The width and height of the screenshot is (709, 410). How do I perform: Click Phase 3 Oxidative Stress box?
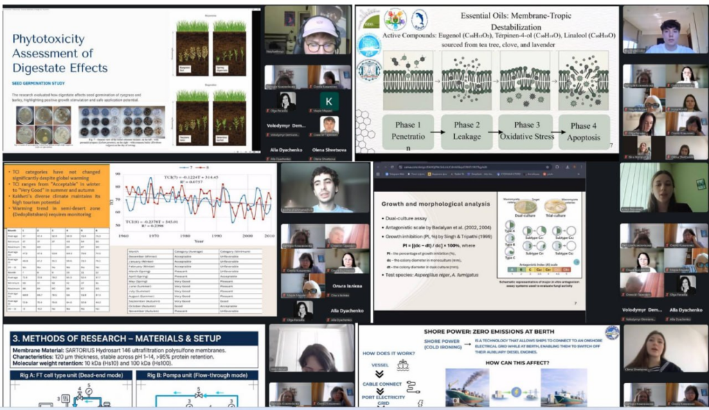tap(526, 132)
